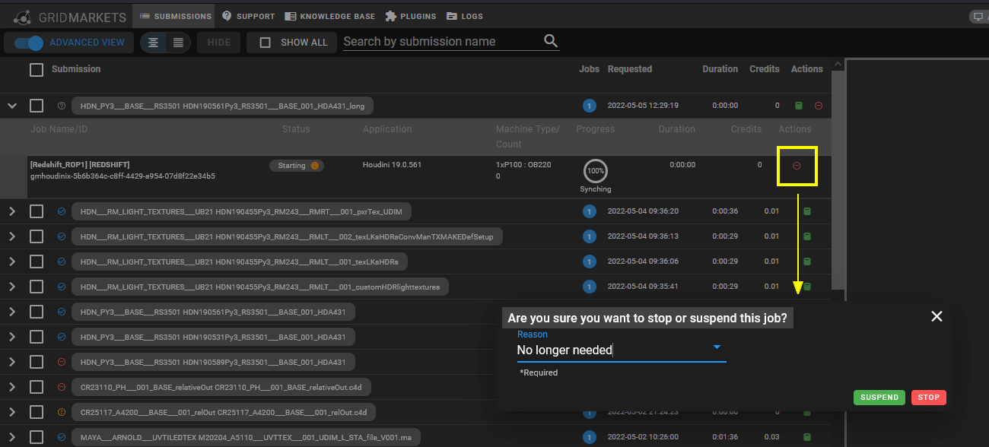Viewport: 989px width, 447px height.
Task: Click job count badge for customHDRlighttextures row
Action: pos(589,287)
